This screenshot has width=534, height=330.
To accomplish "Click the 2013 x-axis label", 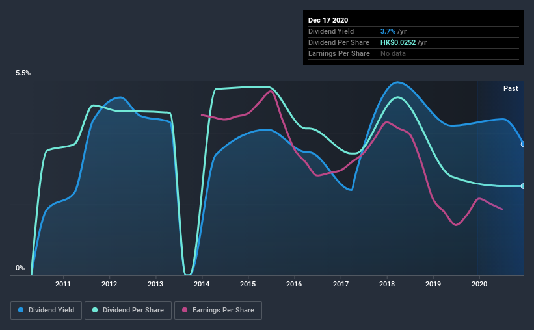I will (155, 284).
